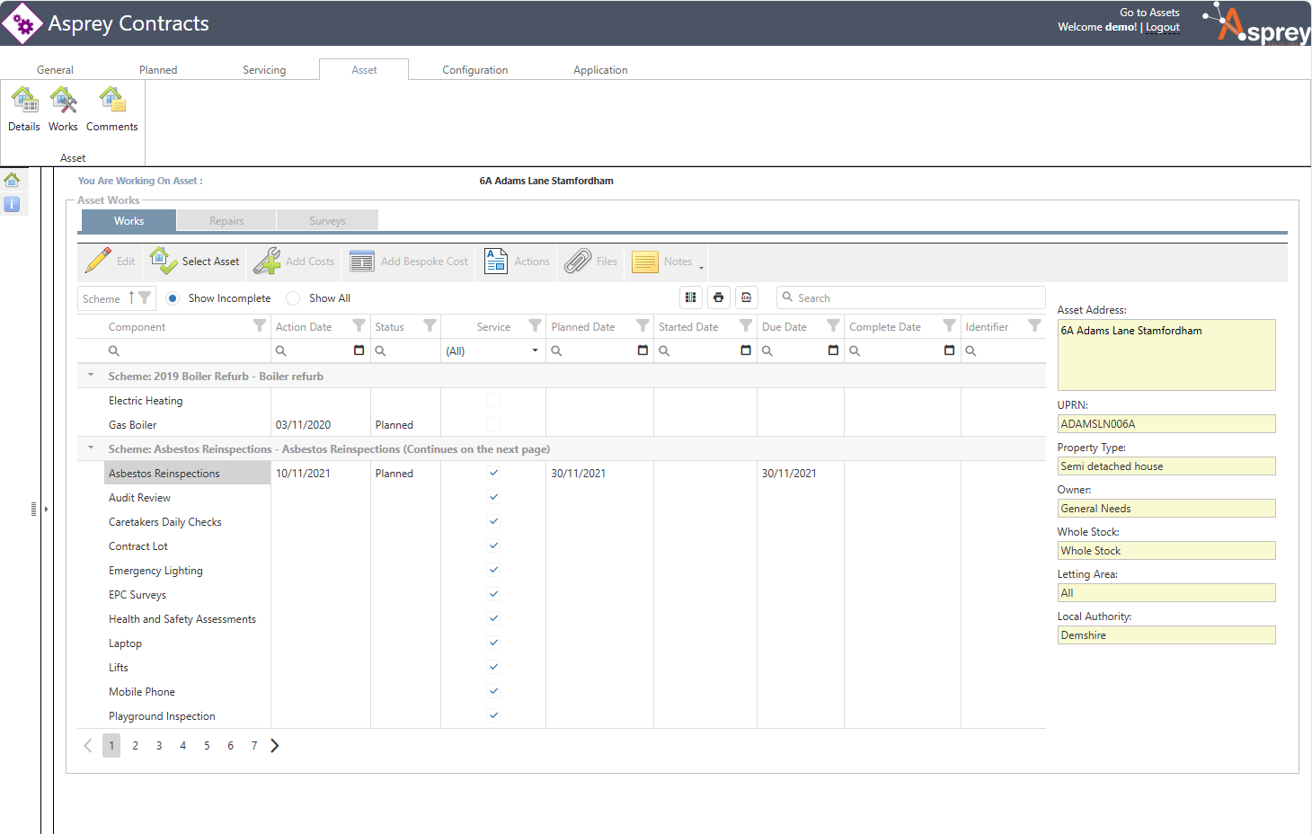
Task: Open Planned Date calendar picker
Action: (x=643, y=350)
